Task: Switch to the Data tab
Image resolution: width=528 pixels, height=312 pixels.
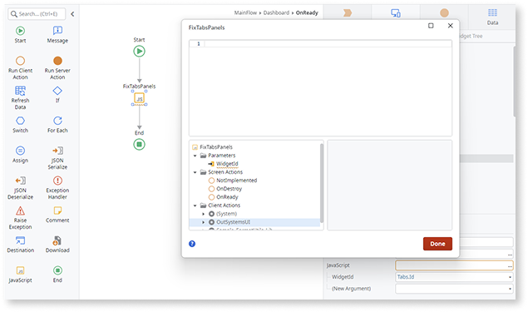Action: click(492, 17)
